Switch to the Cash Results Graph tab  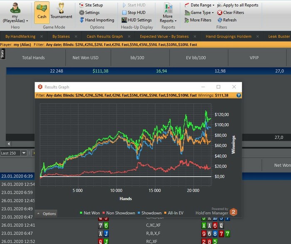pyautogui.click(x=105, y=37)
